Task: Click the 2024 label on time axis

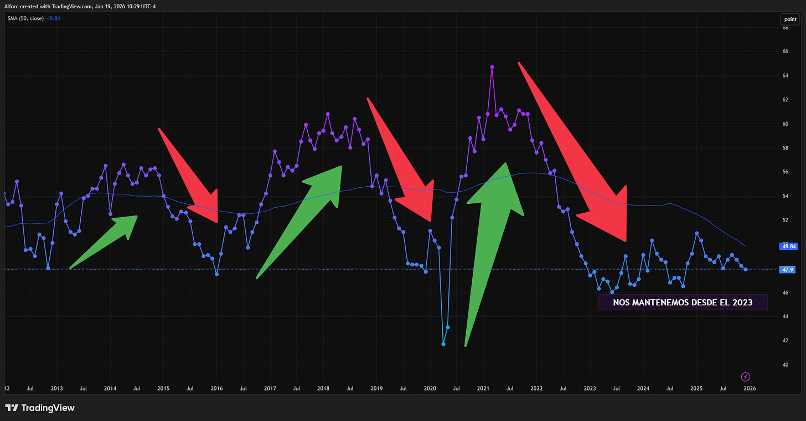Action: (x=643, y=388)
